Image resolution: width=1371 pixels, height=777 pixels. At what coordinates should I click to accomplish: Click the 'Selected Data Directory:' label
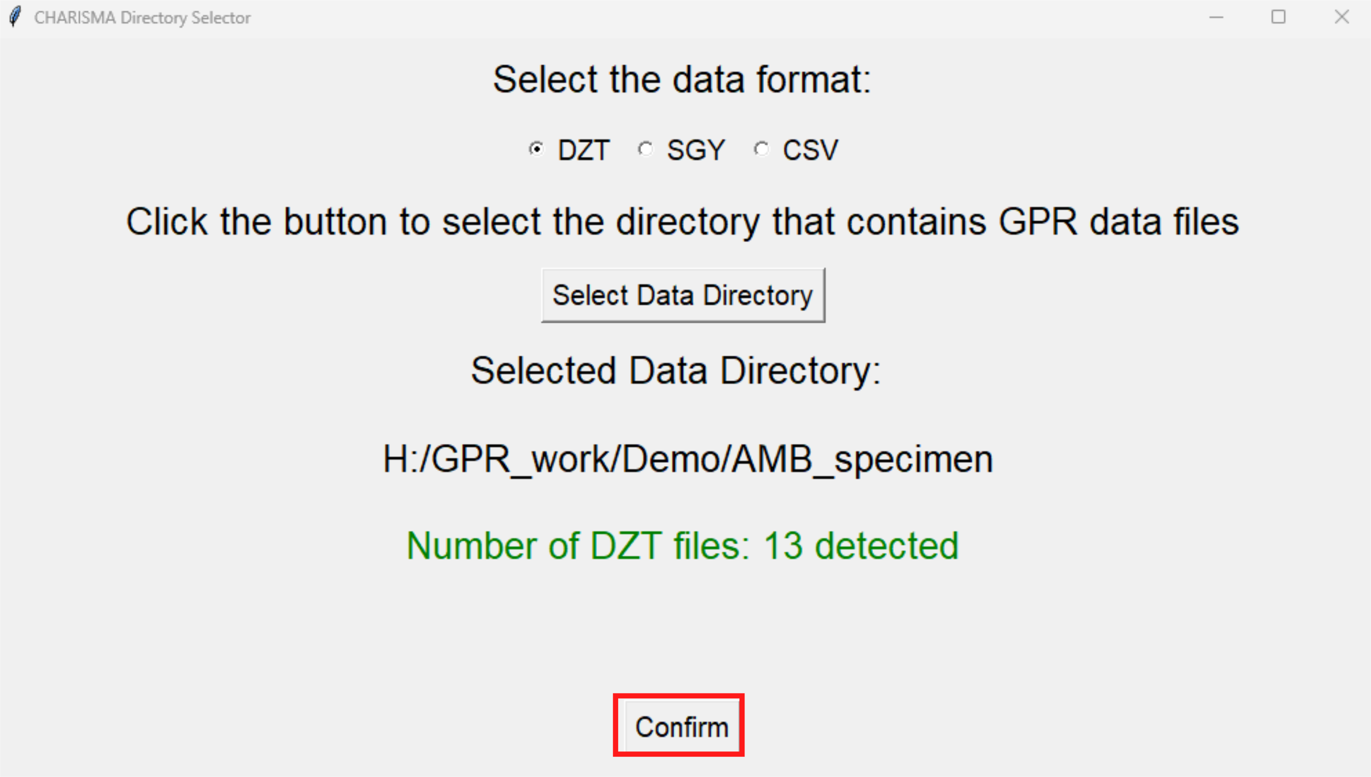click(x=676, y=371)
